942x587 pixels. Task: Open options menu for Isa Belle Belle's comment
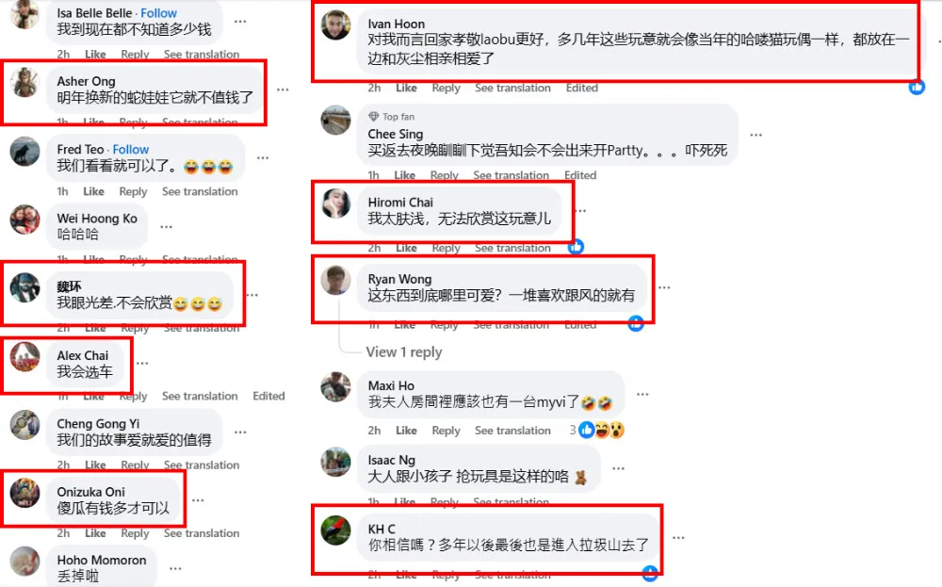(x=240, y=21)
